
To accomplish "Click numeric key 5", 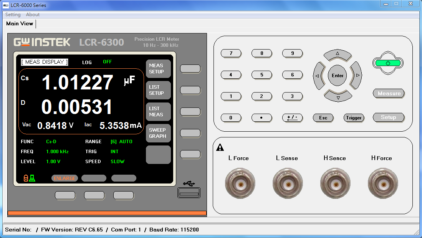I will click(261, 75).
